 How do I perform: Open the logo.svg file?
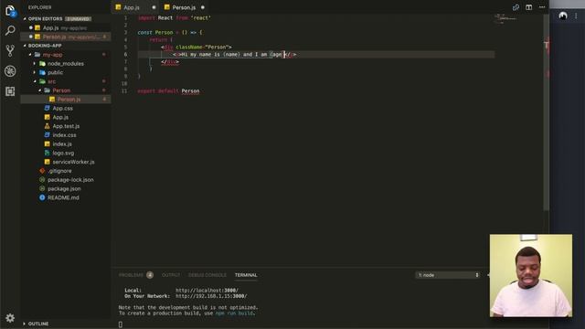63,153
